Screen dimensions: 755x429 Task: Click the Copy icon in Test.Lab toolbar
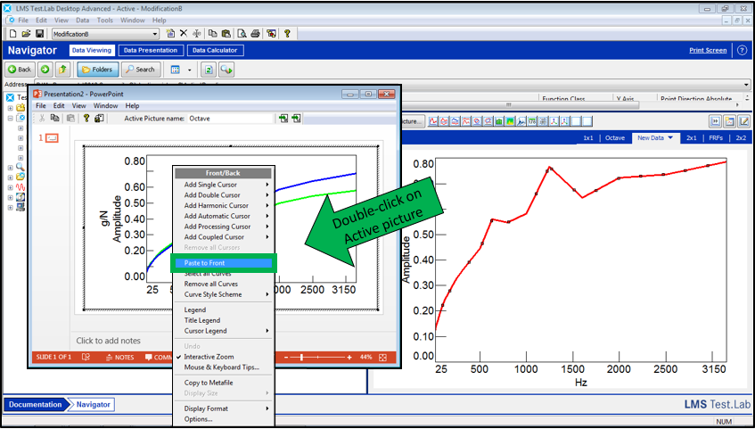(212, 33)
